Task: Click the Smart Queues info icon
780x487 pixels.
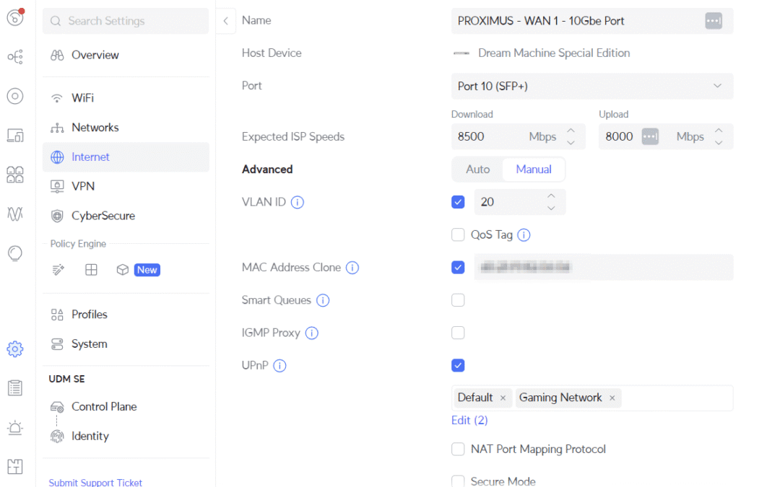Action: pos(323,301)
